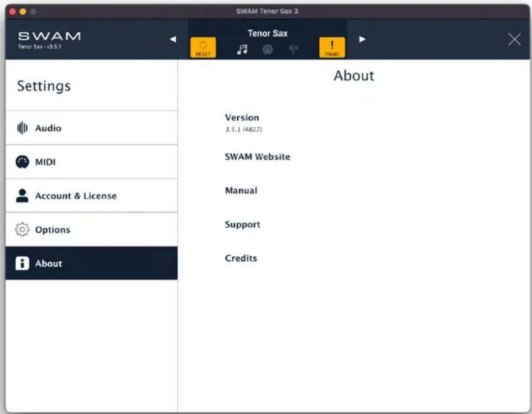Select the MIDI connector header icon
Screen dimensions: 532x414
(268, 50)
